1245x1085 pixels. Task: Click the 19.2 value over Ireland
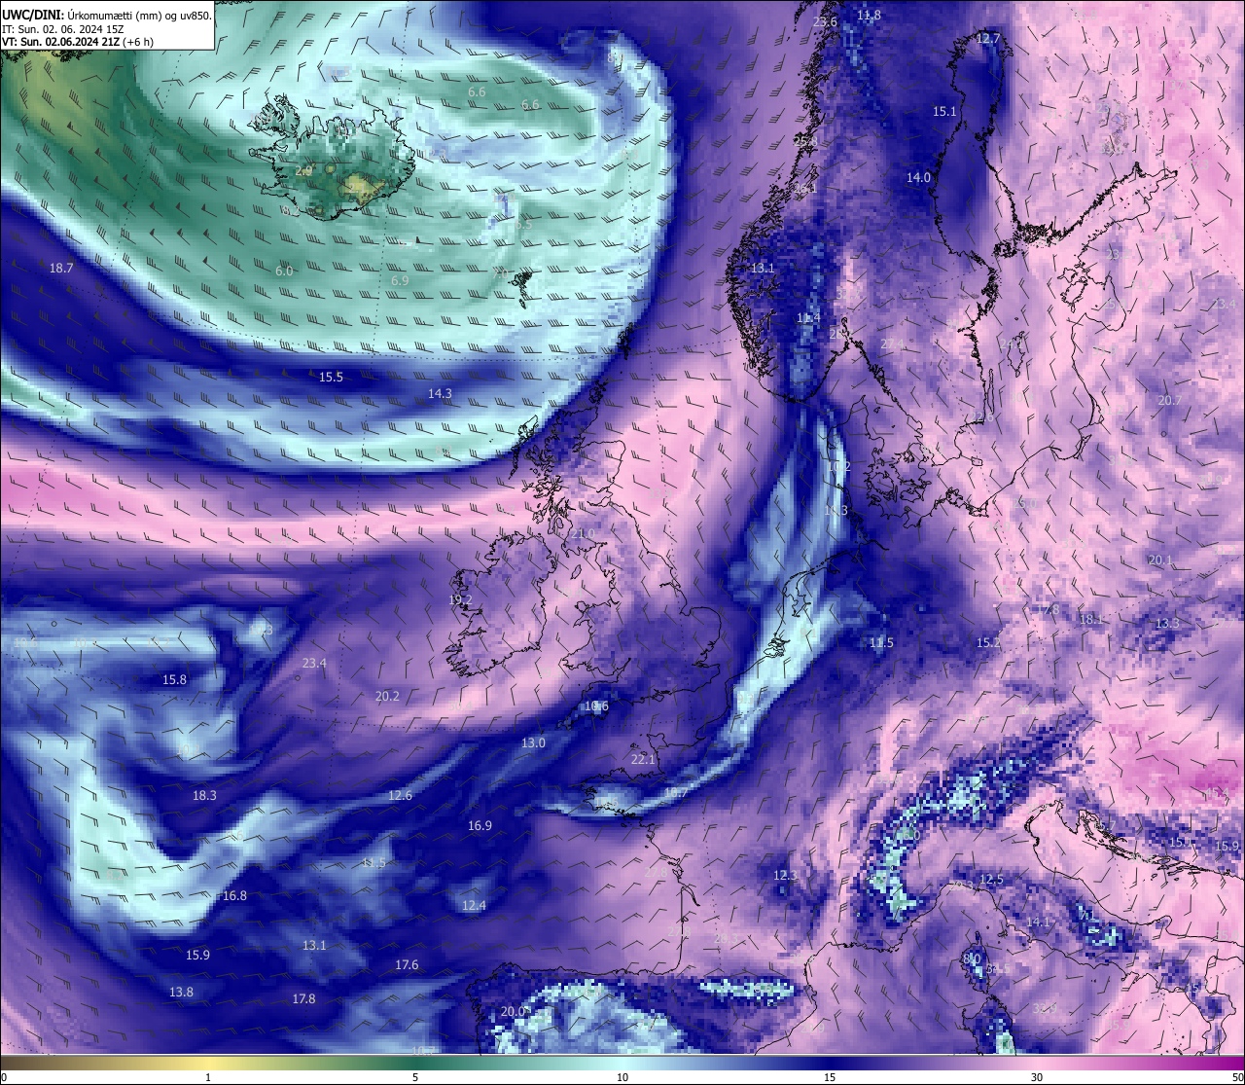tap(460, 600)
